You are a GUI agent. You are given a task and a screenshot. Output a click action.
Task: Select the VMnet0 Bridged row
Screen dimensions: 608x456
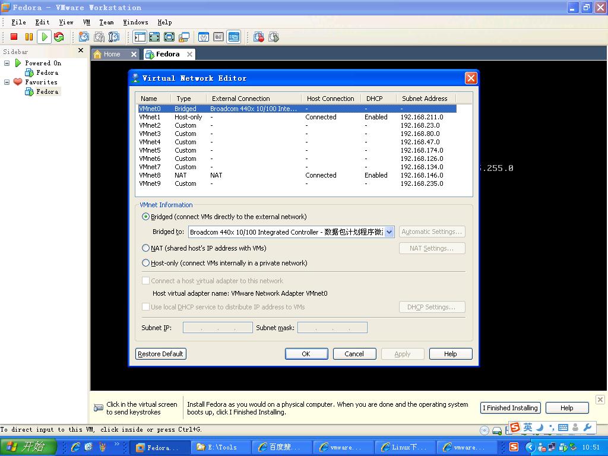297,109
